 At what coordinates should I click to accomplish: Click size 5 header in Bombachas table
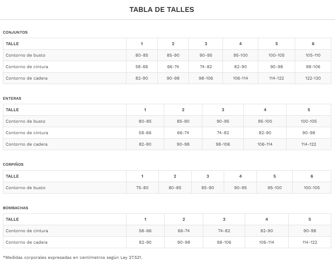(310, 219)
